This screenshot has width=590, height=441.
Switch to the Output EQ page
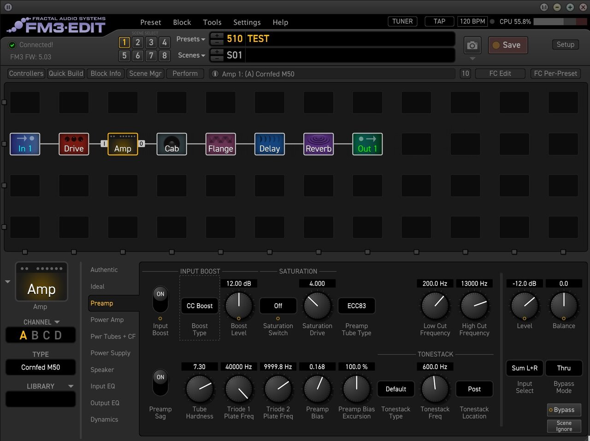click(x=105, y=403)
